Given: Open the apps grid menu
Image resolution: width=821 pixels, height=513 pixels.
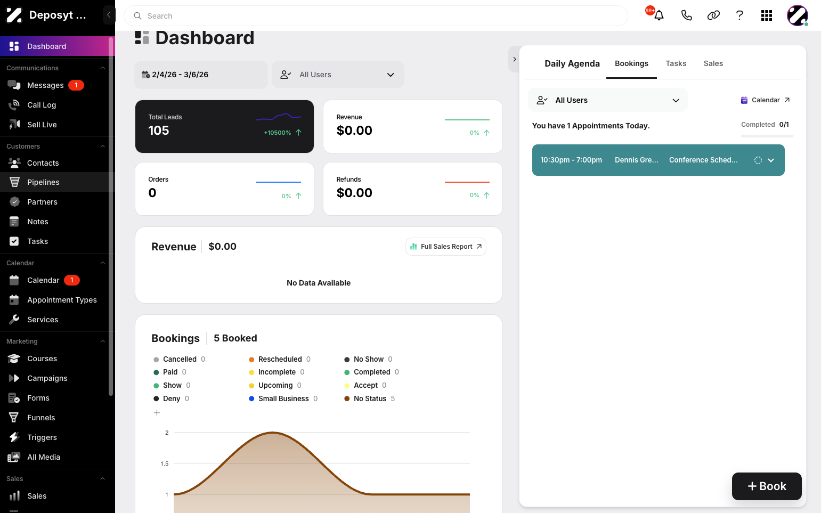Looking at the screenshot, I should point(767,15).
